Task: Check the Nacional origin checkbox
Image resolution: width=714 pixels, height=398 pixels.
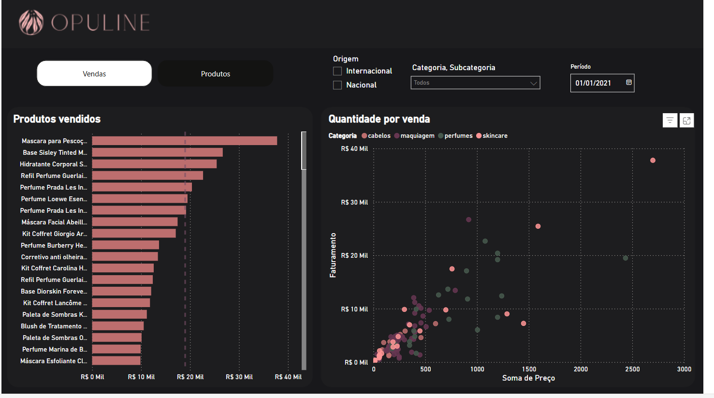Action: click(337, 85)
